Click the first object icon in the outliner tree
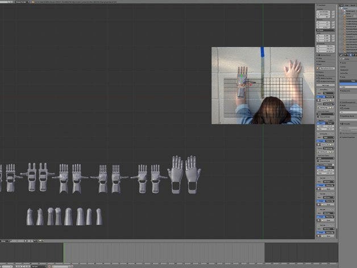The height and width of the screenshot is (268, 357). 343,12
